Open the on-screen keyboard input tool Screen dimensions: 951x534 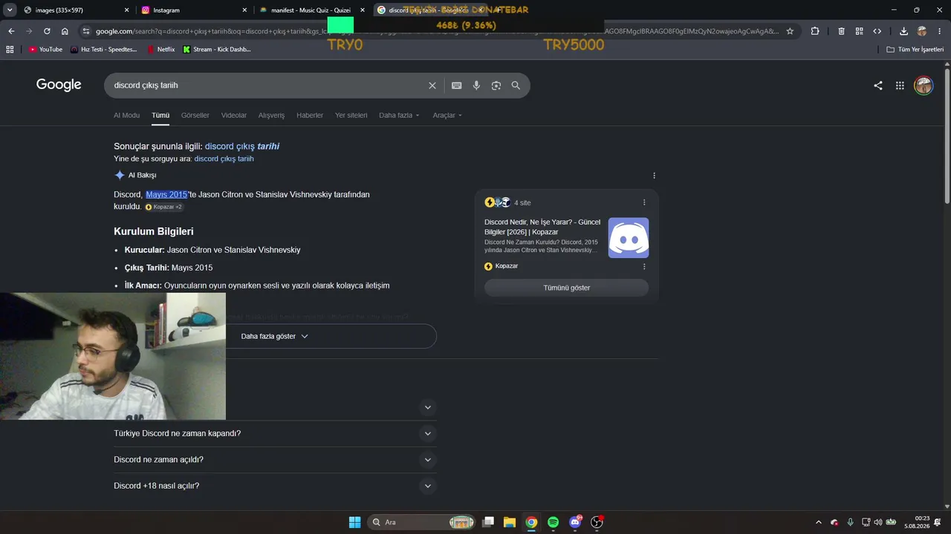(457, 85)
